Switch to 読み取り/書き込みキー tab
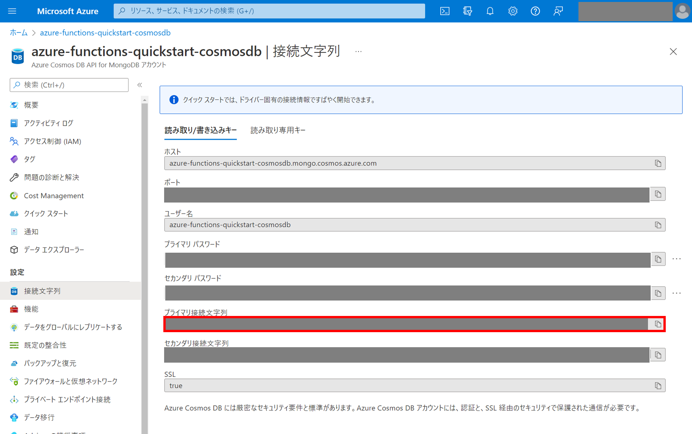Viewport: 692px width, 434px height. (200, 130)
